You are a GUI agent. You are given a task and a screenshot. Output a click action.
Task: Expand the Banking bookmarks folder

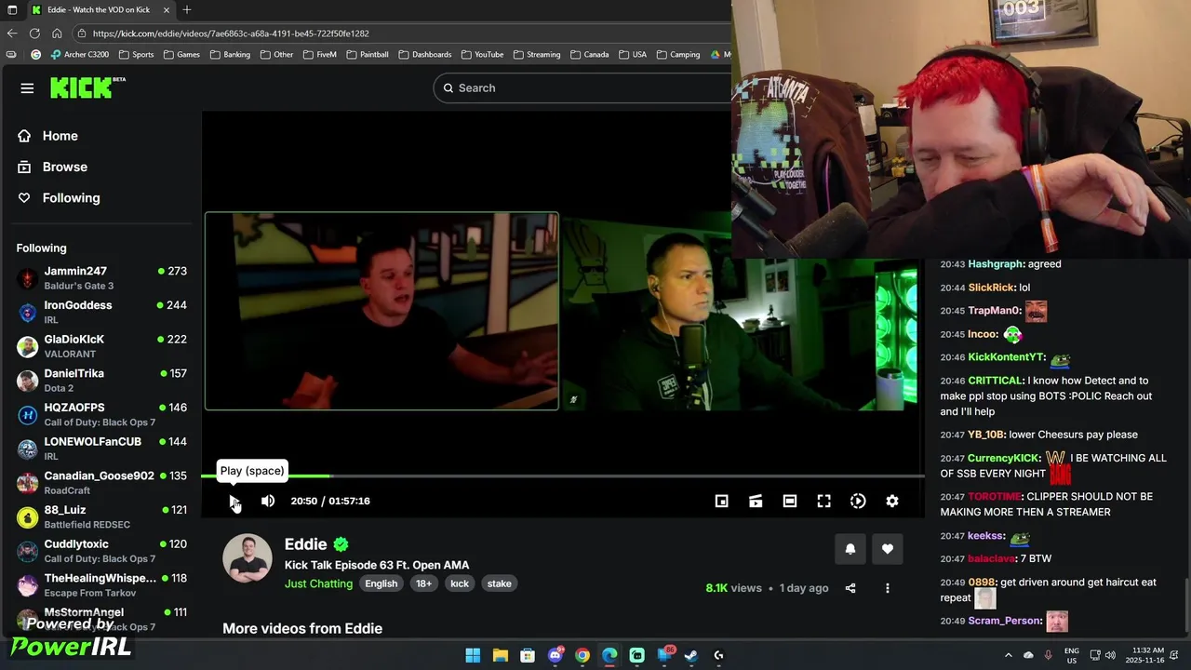pyautogui.click(x=230, y=54)
